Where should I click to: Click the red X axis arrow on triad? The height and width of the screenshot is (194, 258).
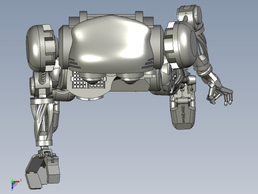17,182
